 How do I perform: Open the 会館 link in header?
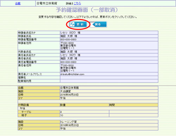coord(18,4)
